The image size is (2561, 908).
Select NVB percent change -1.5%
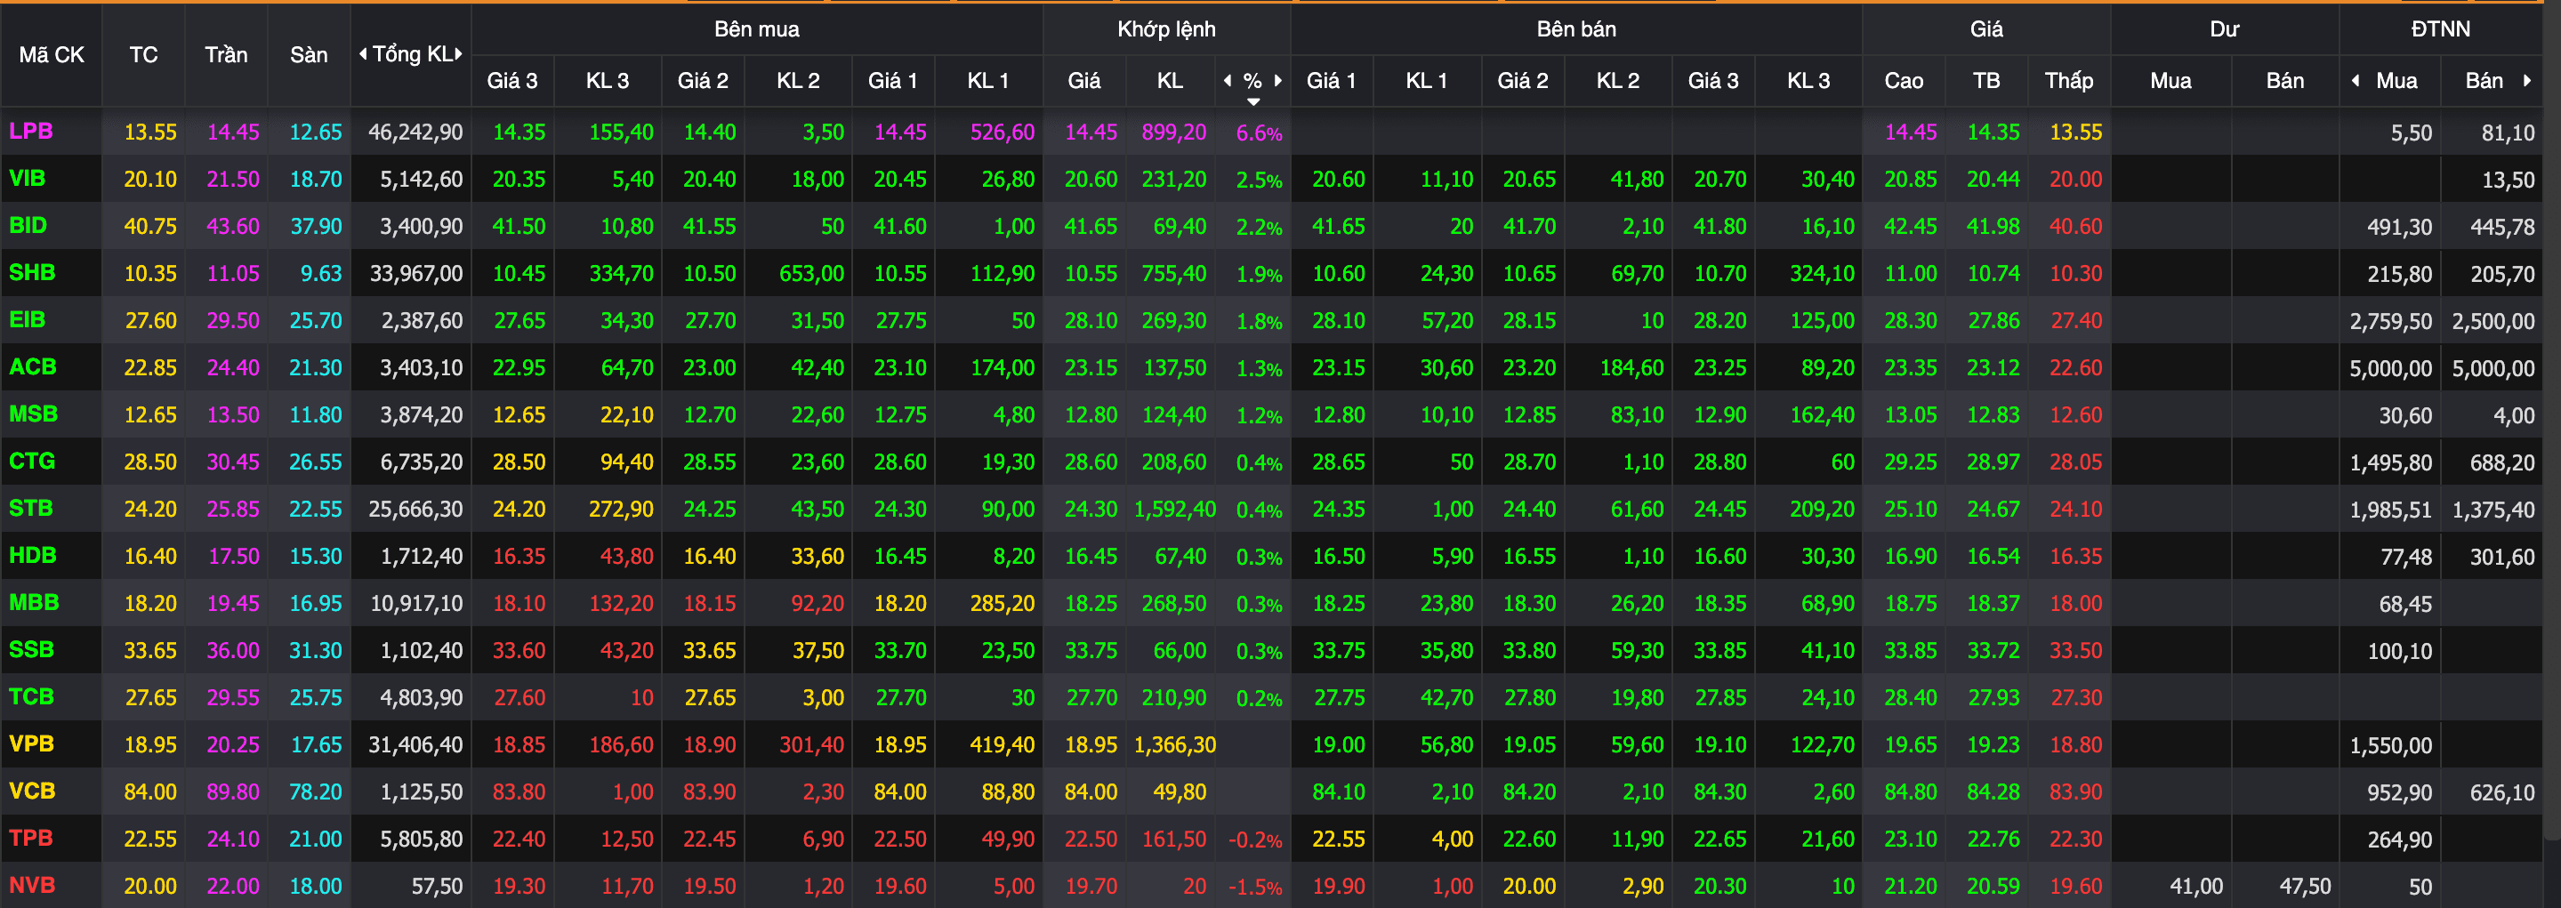tap(1256, 888)
